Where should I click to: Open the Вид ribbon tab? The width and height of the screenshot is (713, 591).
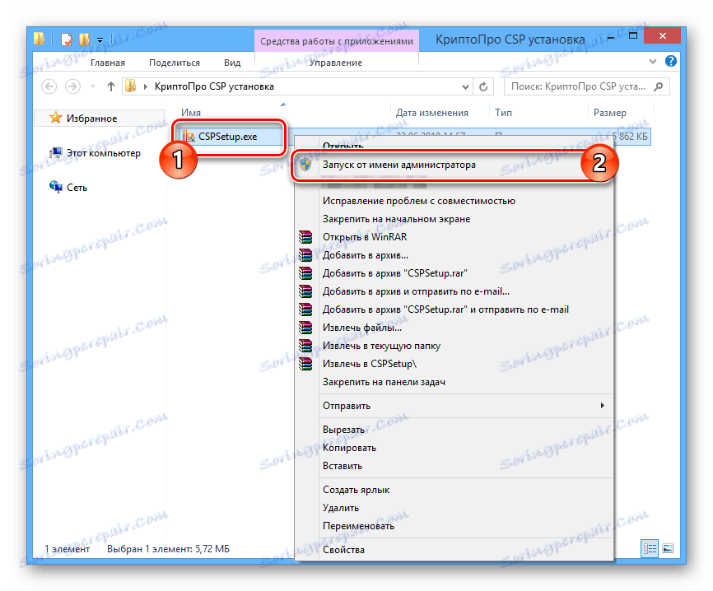pos(232,63)
